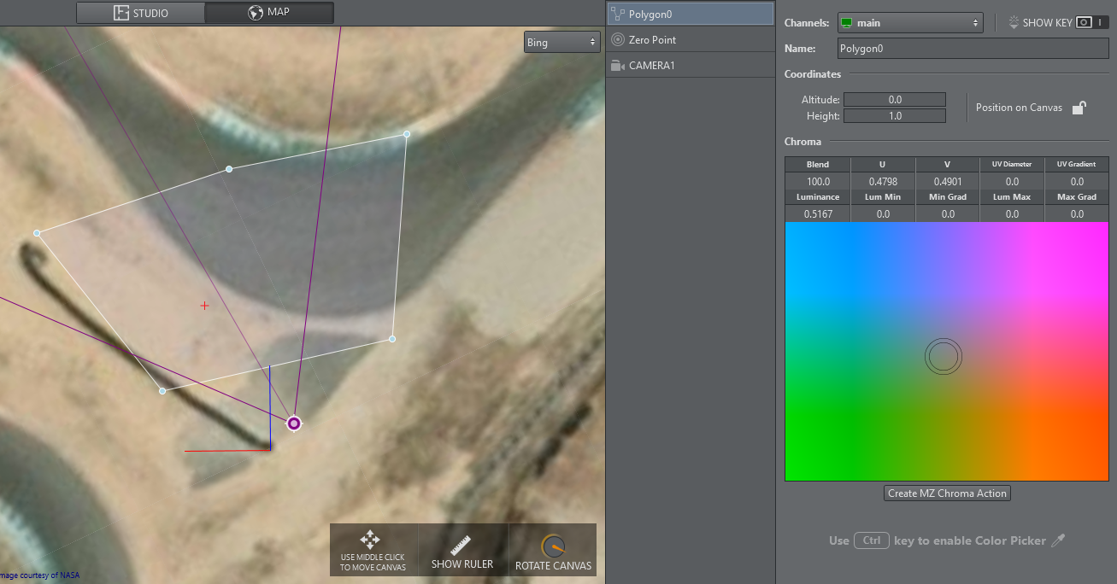Toggle the Position on Canvas lock
Screen dimensions: 1117x584
coord(1079,108)
